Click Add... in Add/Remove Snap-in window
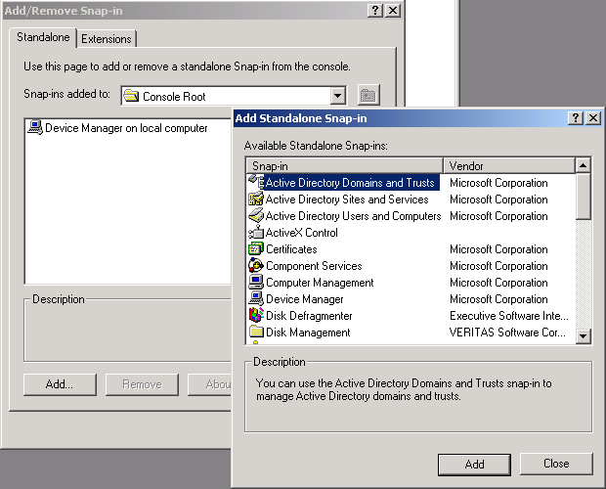 click(x=60, y=384)
